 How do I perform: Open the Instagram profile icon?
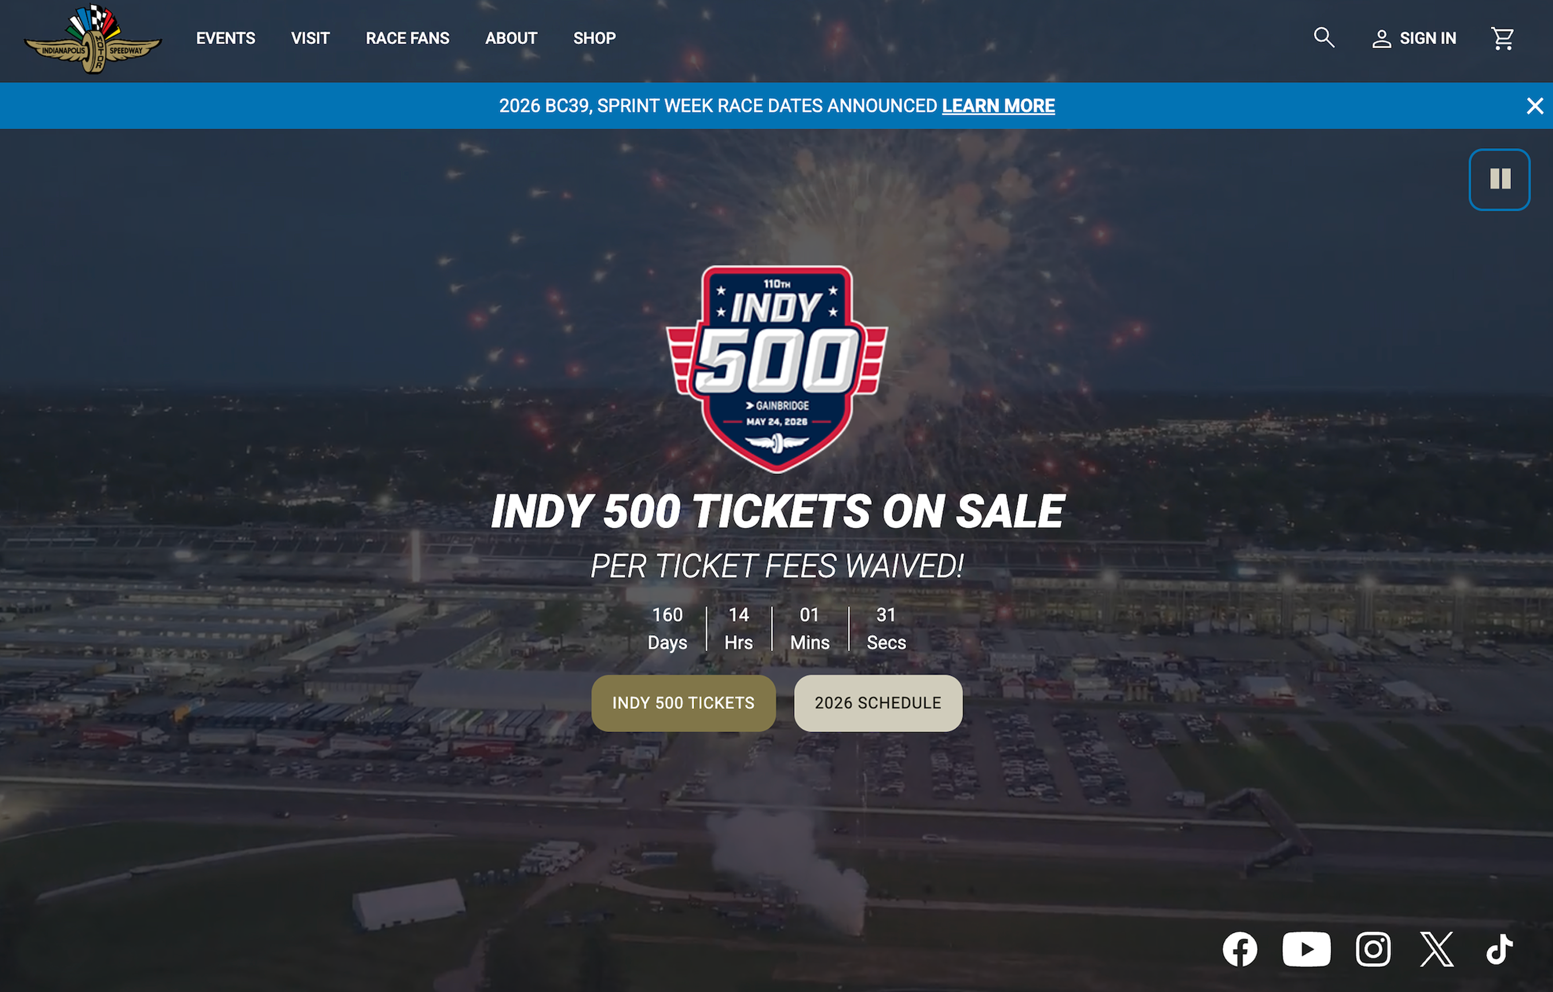coord(1372,950)
